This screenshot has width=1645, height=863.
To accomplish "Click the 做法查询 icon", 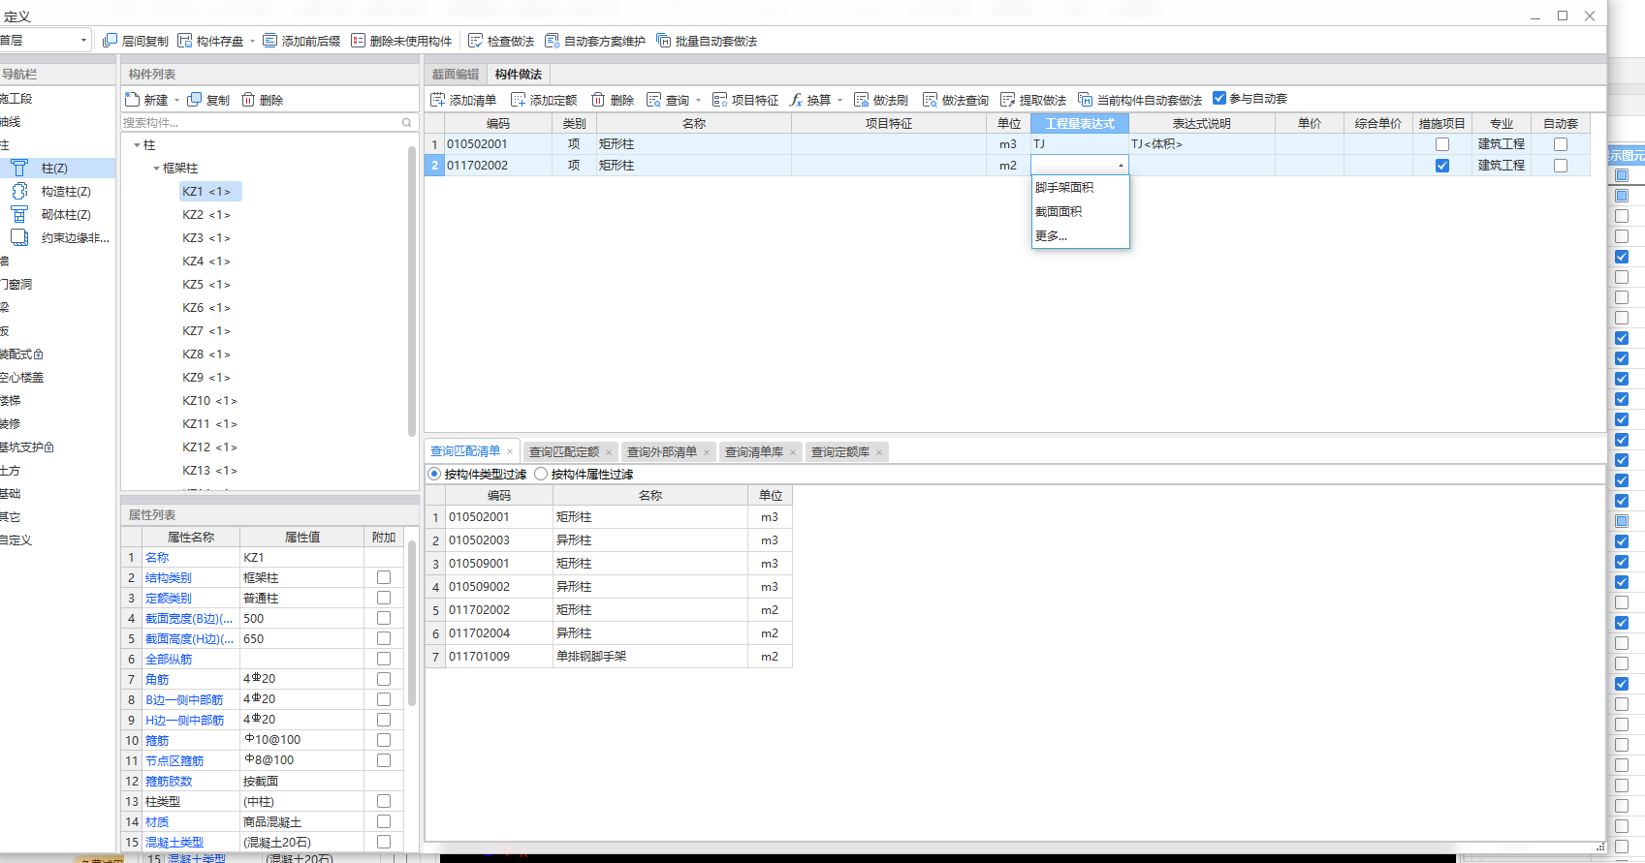I will click(931, 100).
